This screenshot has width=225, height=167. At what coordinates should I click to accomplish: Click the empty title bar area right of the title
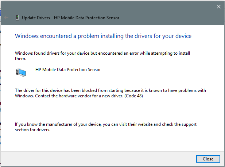pos(164,18)
